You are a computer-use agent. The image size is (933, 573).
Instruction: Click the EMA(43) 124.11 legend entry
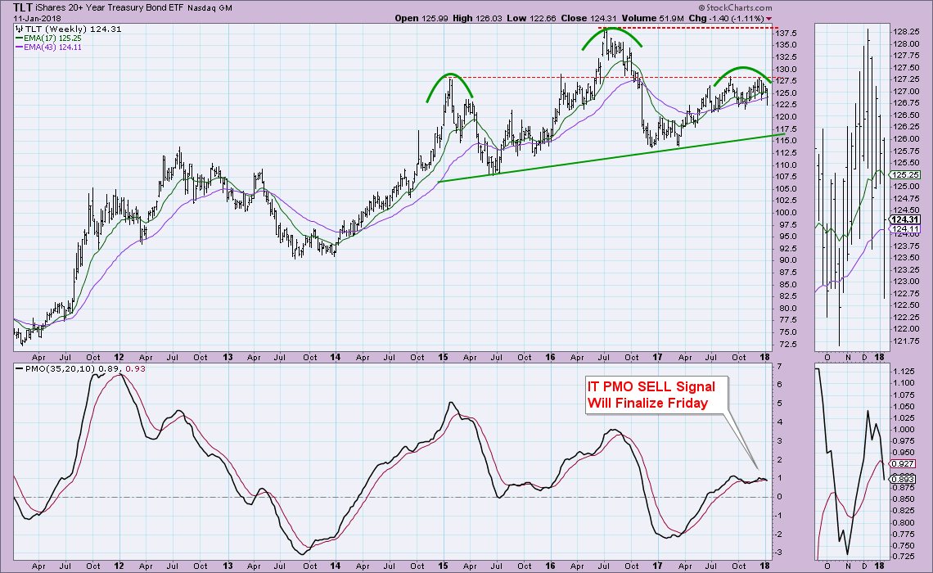pyautogui.click(x=52, y=47)
